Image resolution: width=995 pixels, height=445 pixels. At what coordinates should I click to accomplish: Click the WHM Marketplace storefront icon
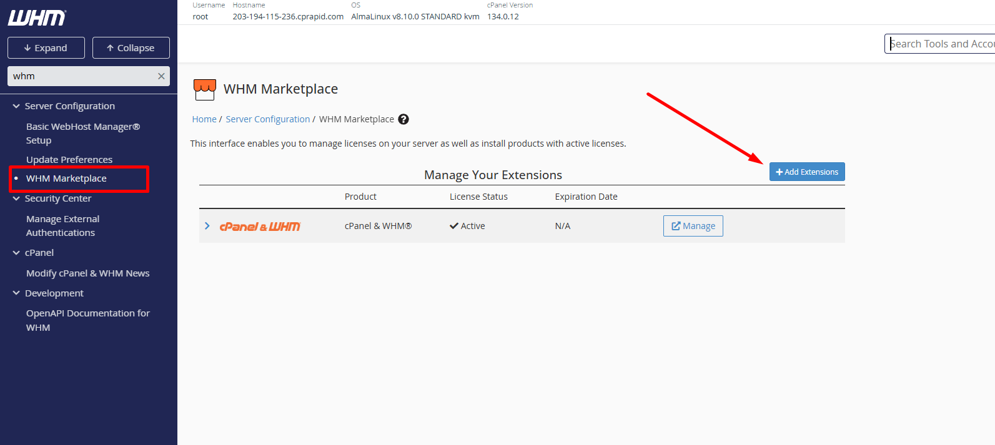click(x=205, y=89)
